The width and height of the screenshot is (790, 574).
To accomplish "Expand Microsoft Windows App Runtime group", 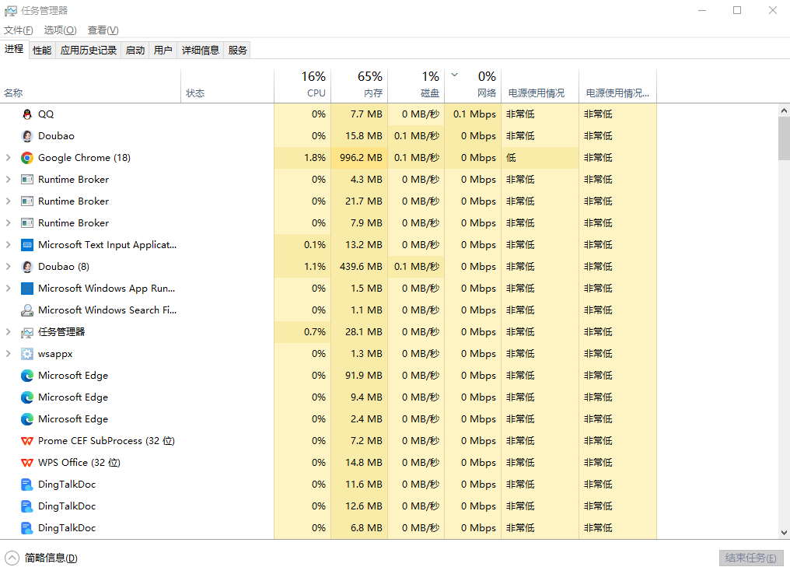I will pyautogui.click(x=8, y=289).
